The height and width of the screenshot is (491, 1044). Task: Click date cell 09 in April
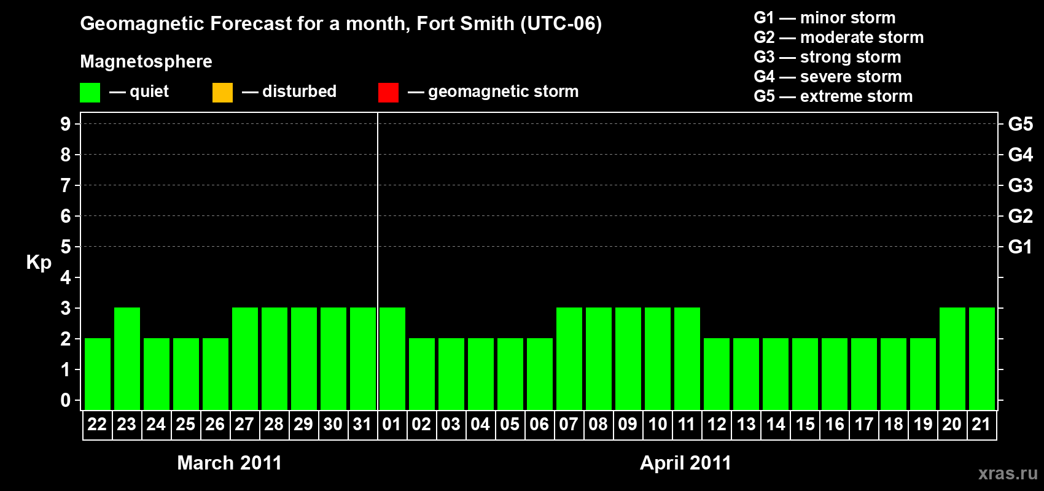(628, 425)
